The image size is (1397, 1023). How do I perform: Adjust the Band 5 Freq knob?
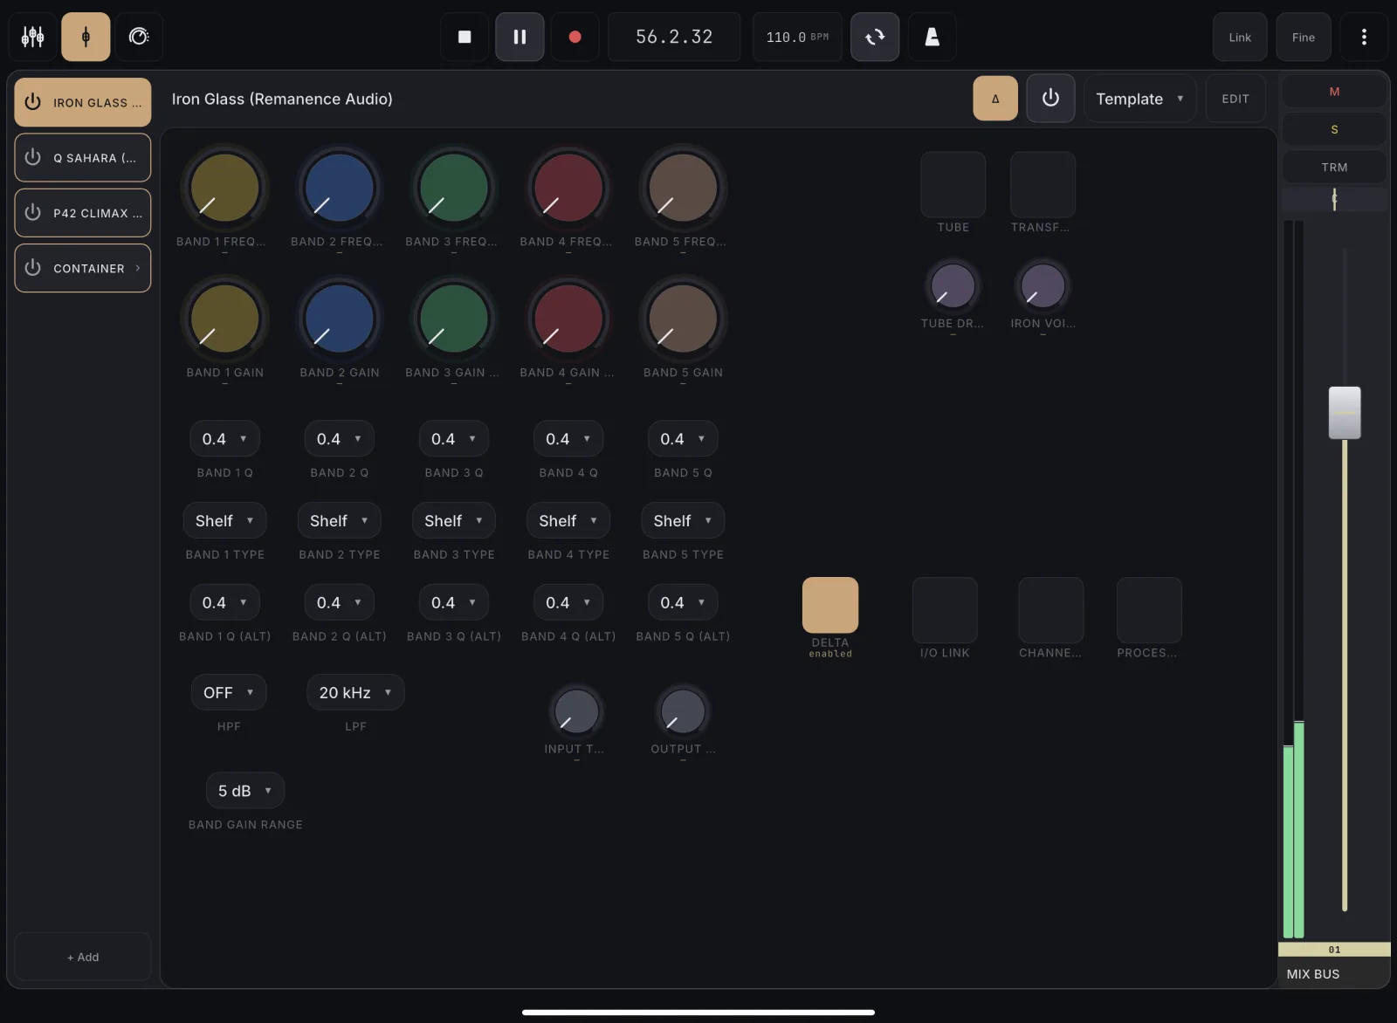pos(683,188)
